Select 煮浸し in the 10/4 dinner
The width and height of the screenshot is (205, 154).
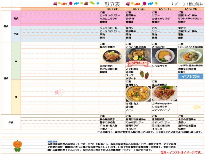pyautogui.click(x=182, y=123)
